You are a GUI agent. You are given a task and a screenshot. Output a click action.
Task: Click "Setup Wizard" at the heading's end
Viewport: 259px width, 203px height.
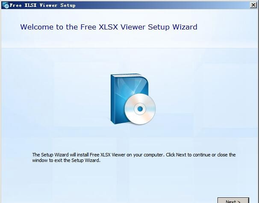172,27
